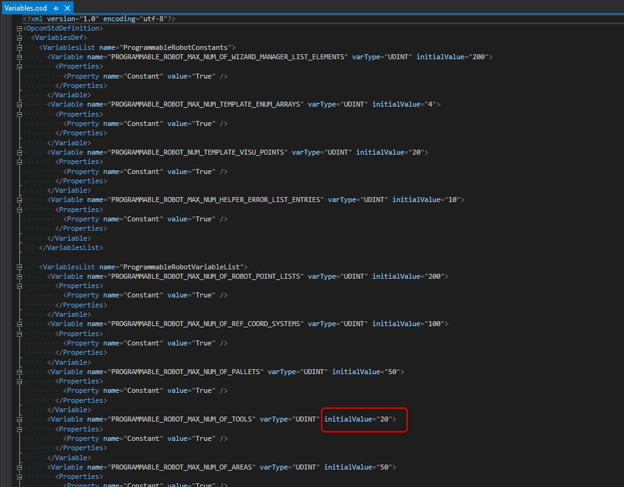This screenshot has height=487, width=624.
Task: Select the Variables.osd tab
Action: click(x=25, y=8)
